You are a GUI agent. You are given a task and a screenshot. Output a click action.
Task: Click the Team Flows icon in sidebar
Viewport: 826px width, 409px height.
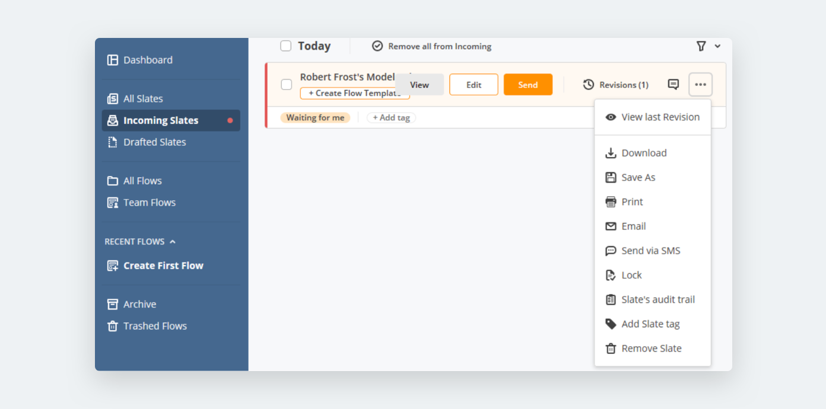click(x=112, y=203)
